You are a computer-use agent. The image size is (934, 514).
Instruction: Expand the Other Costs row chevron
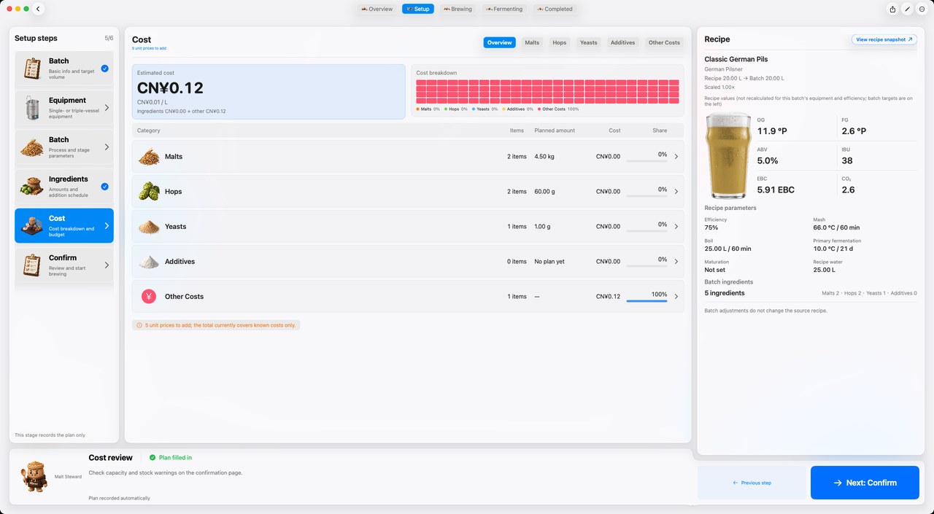pyautogui.click(x=676, y=297)
